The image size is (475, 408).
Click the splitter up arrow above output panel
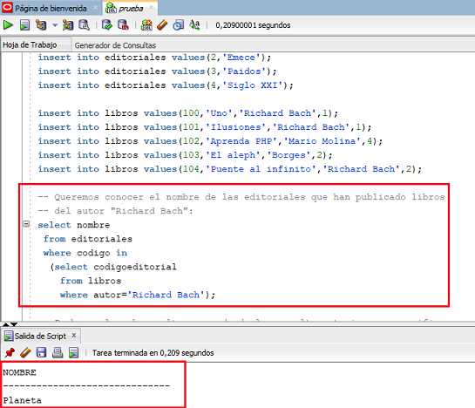[5, 324]
